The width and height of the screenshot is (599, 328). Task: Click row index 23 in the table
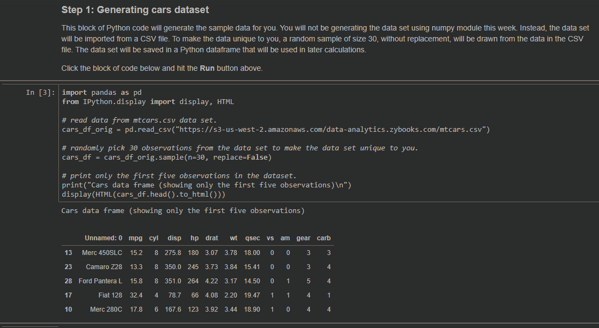click(68, 267)
